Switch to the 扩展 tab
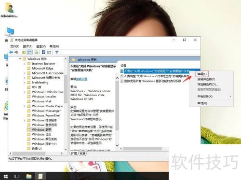This screenshot has width=241, height=180. coord(74,153)
